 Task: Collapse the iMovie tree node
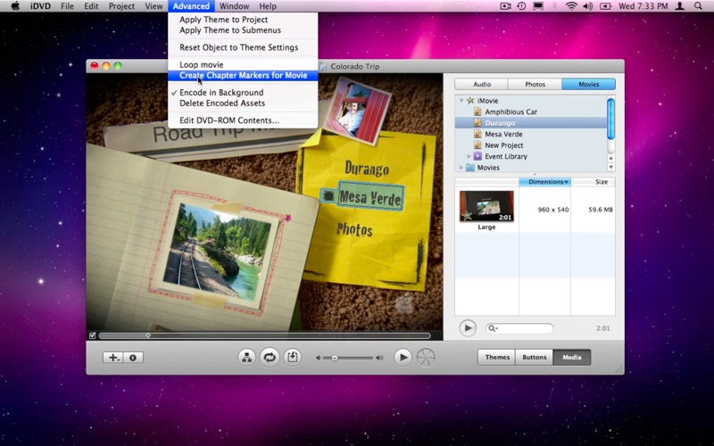(461, 101)
